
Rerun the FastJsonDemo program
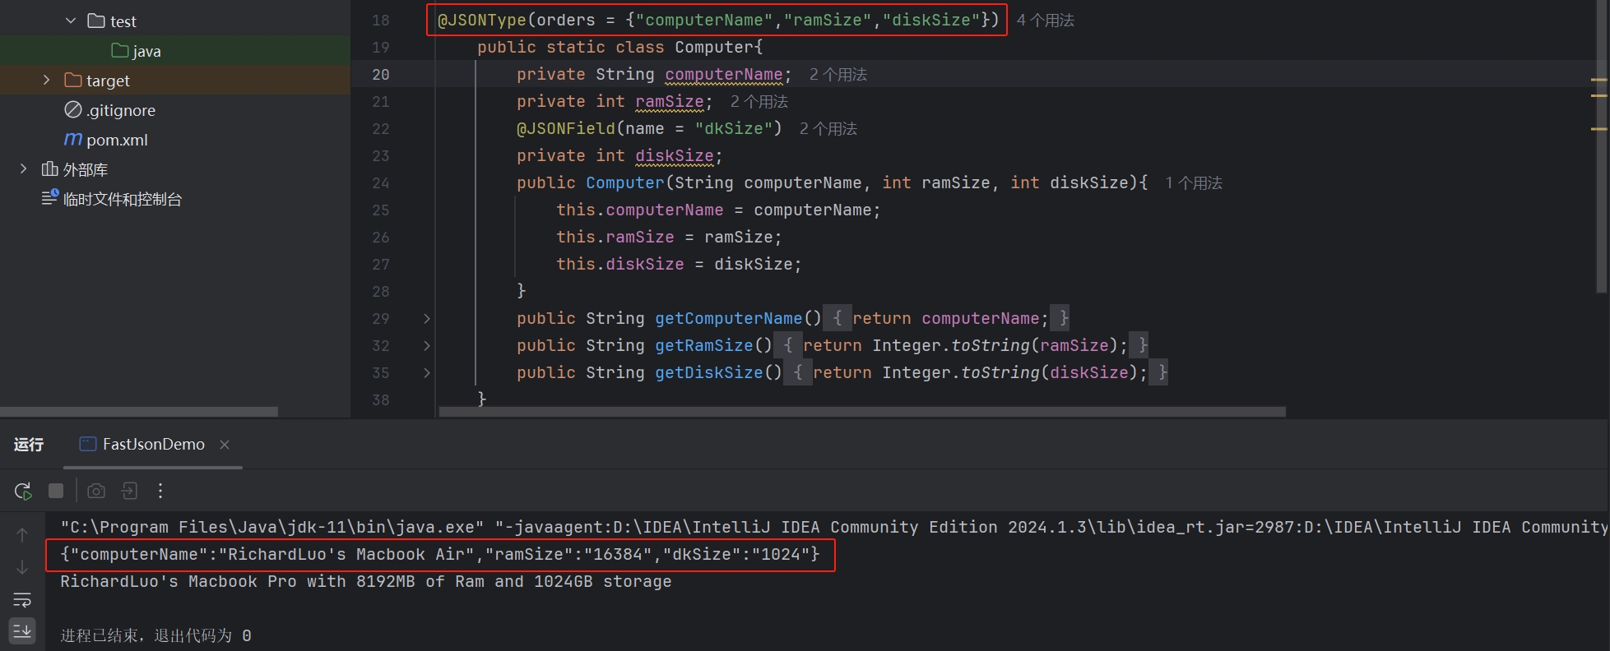(x=23, y=492)
